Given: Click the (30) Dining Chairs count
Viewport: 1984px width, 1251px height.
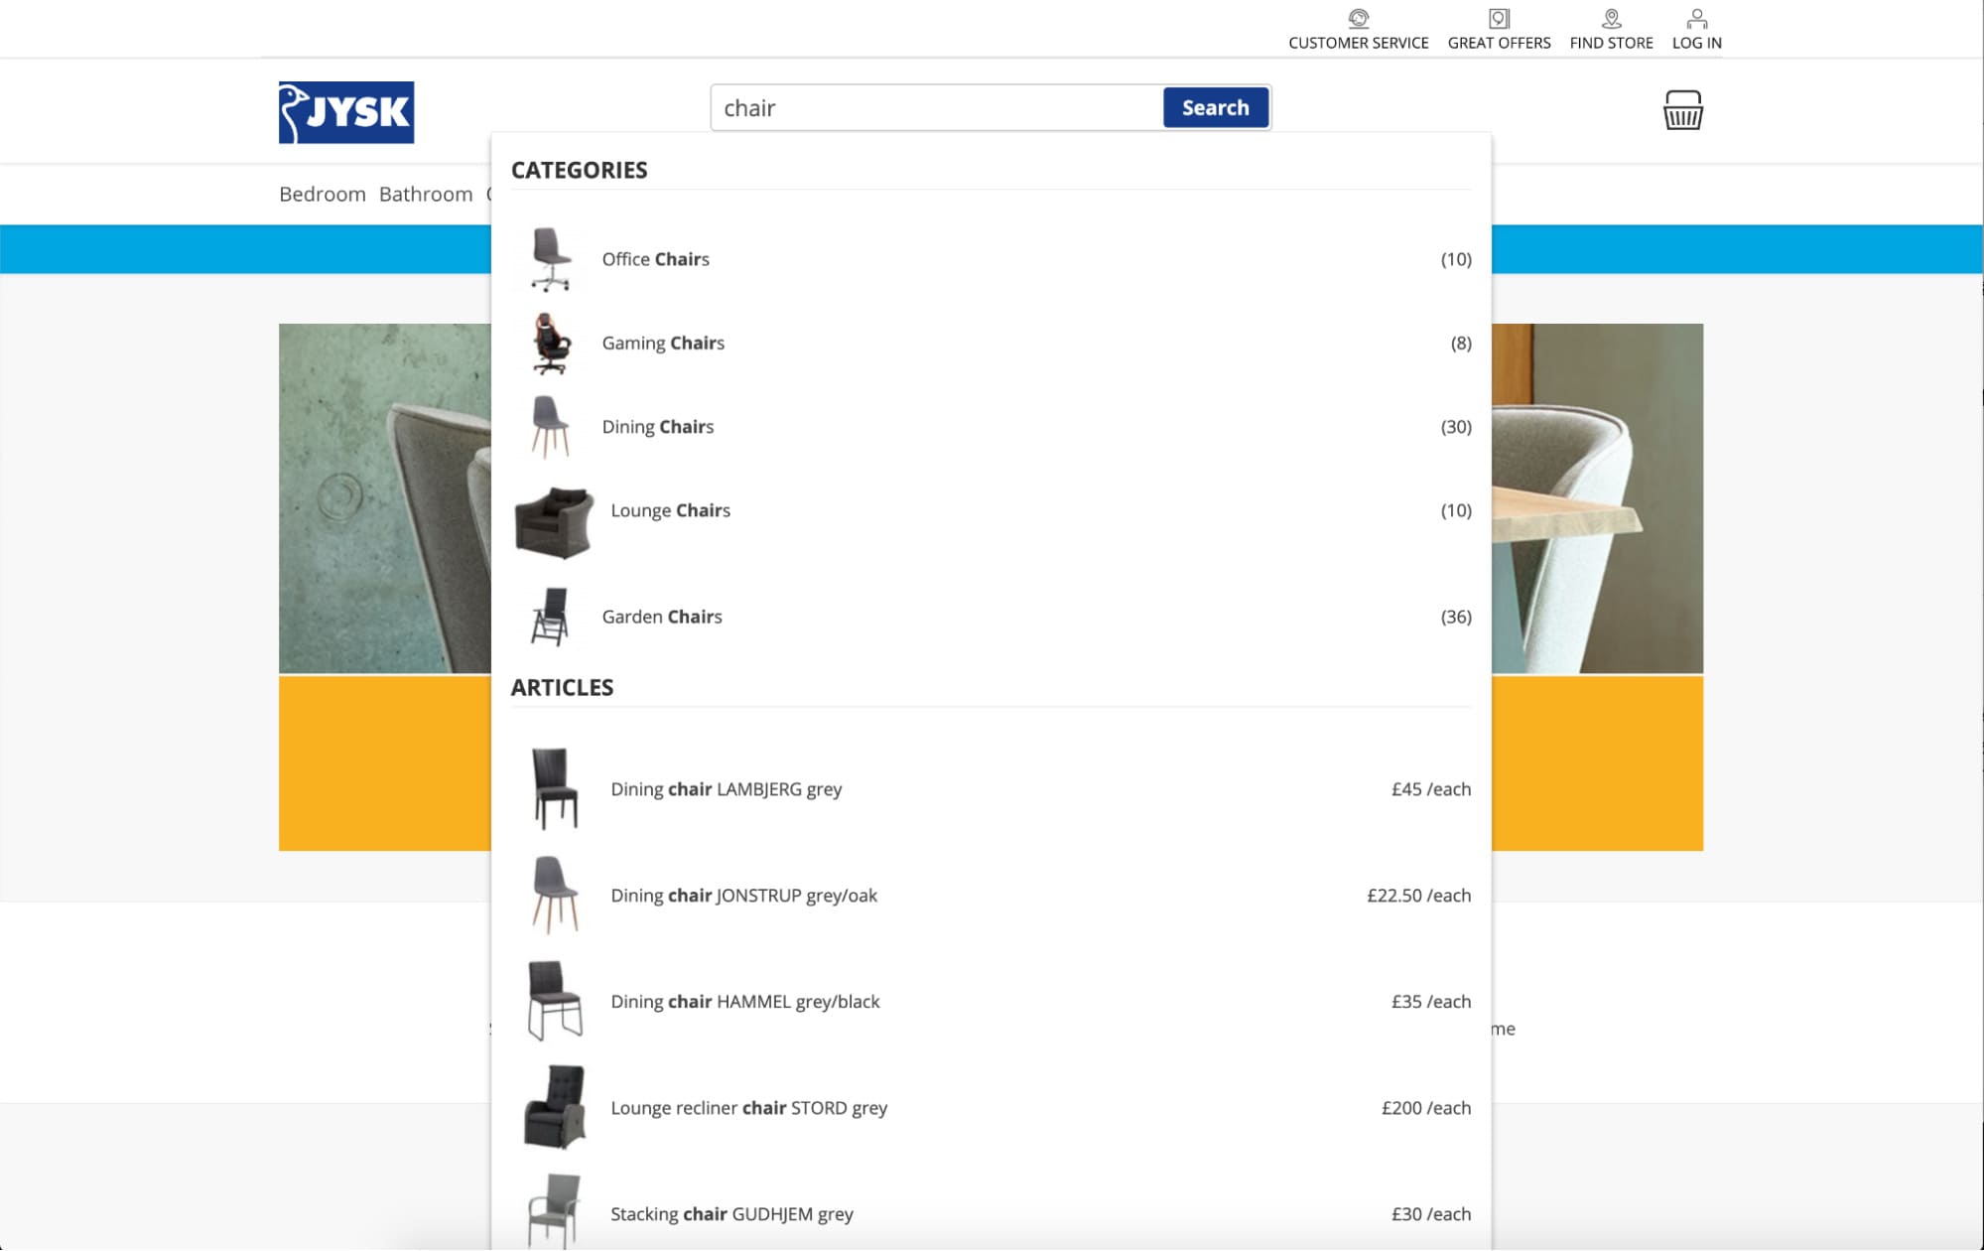Looking at the screenshot, I should [1456, 427].
